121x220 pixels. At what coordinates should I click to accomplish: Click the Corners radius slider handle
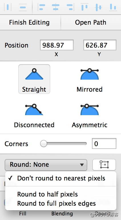[x=44, y=144]
